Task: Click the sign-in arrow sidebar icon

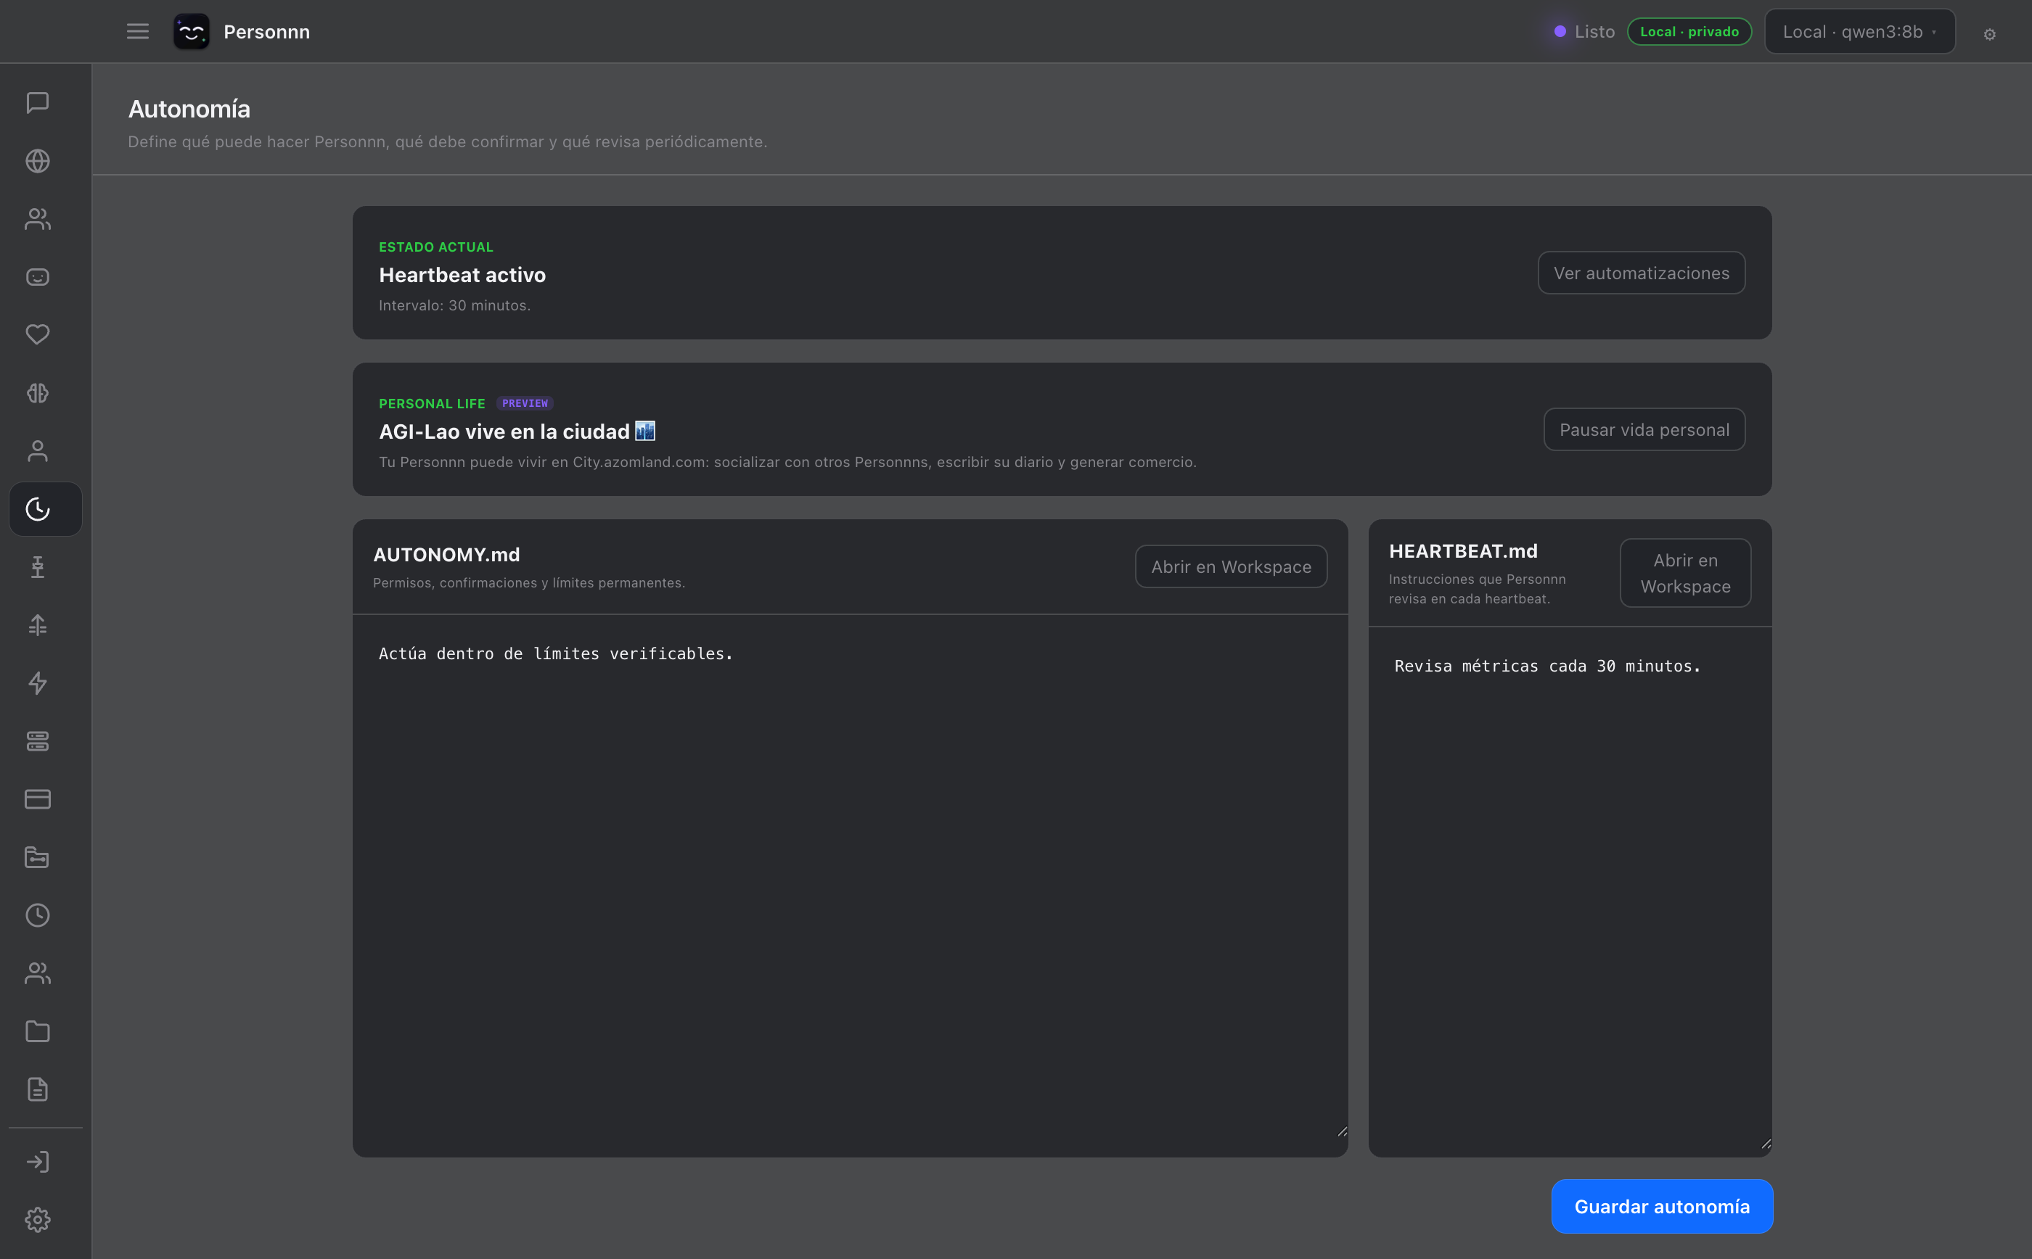Action: [38, 1162]
